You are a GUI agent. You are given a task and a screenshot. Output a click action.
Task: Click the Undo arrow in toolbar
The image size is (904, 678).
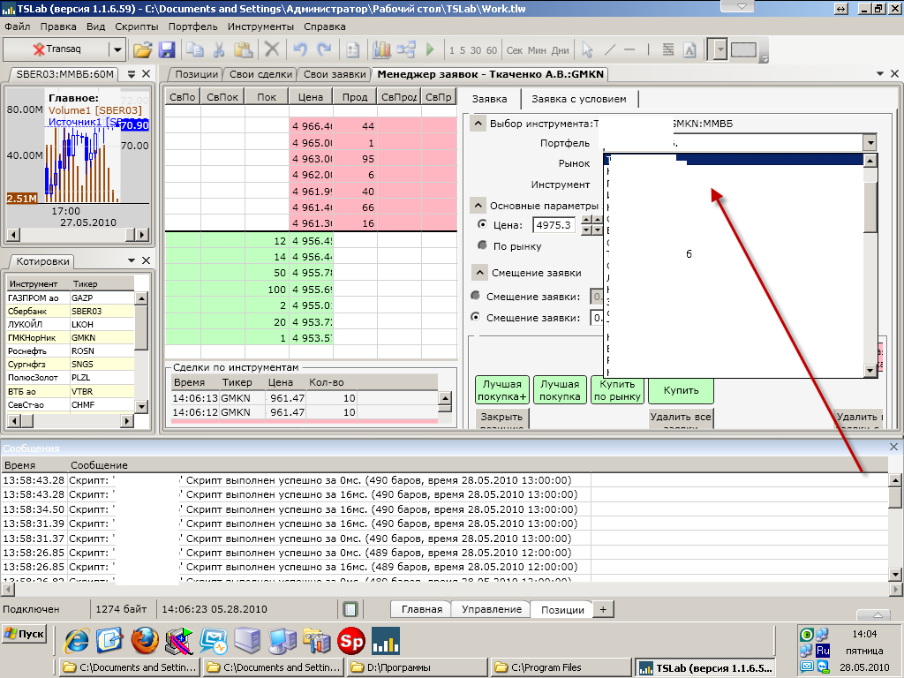point(300,49)
